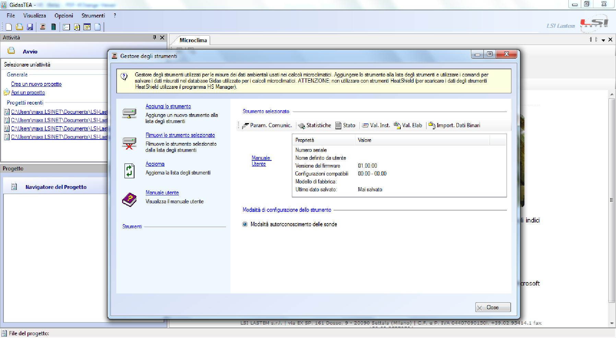Click the Apri un progetto folder icon
This screenshot has height=338, width=616.
pos(7,92)
